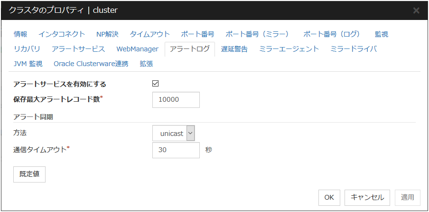Open the 方法 unicast dropdown
This screenshot has height=212, width=429.
point(174,134)
